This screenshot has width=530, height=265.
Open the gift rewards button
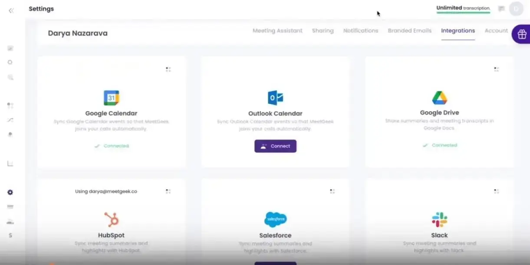(521, 34)
